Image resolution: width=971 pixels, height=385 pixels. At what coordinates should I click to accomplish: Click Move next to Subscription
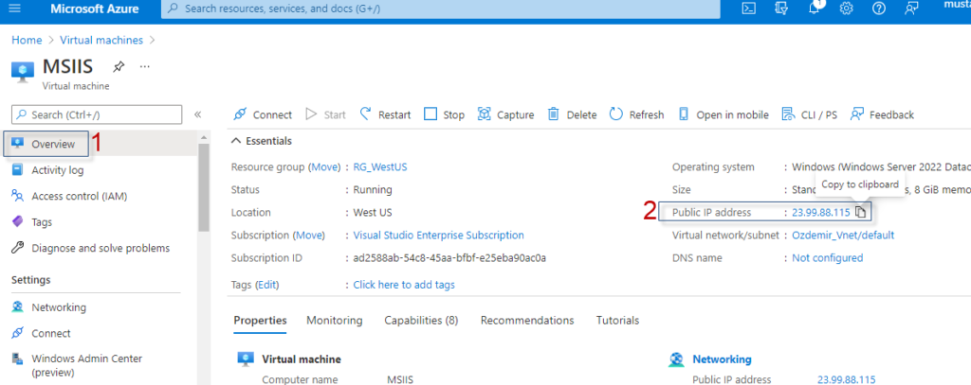(310, 235)
